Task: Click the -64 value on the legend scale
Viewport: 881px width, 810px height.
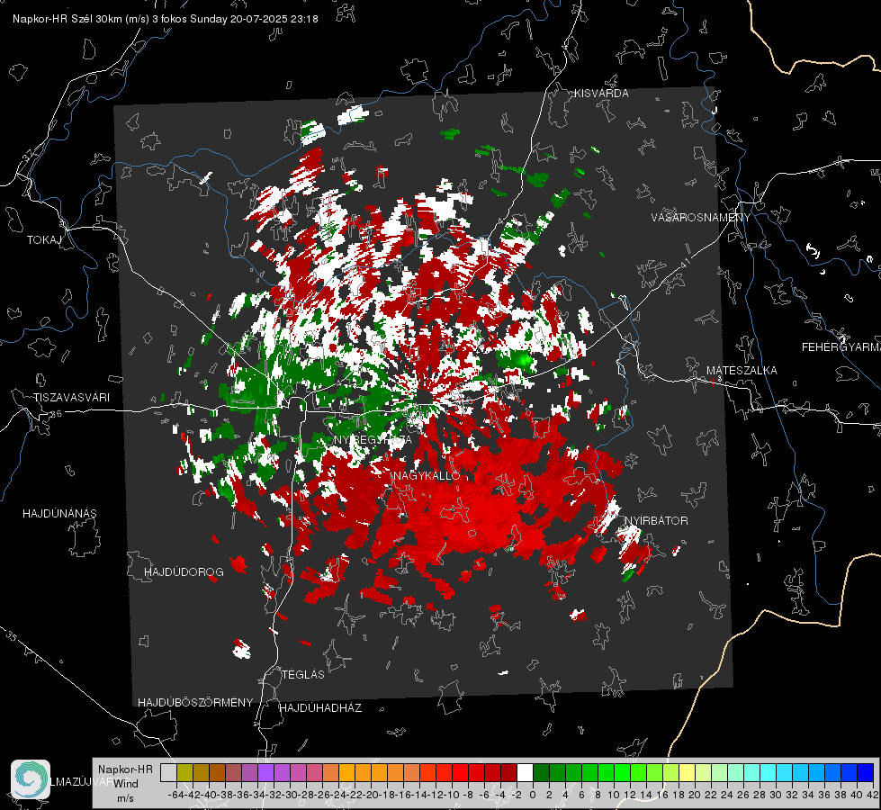Action: click(x=175, y=796)
